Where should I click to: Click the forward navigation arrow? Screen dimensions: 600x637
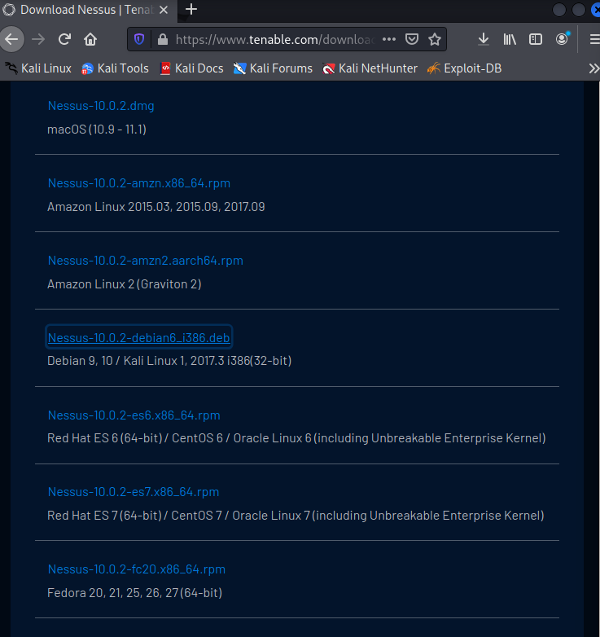pos(38,39)
